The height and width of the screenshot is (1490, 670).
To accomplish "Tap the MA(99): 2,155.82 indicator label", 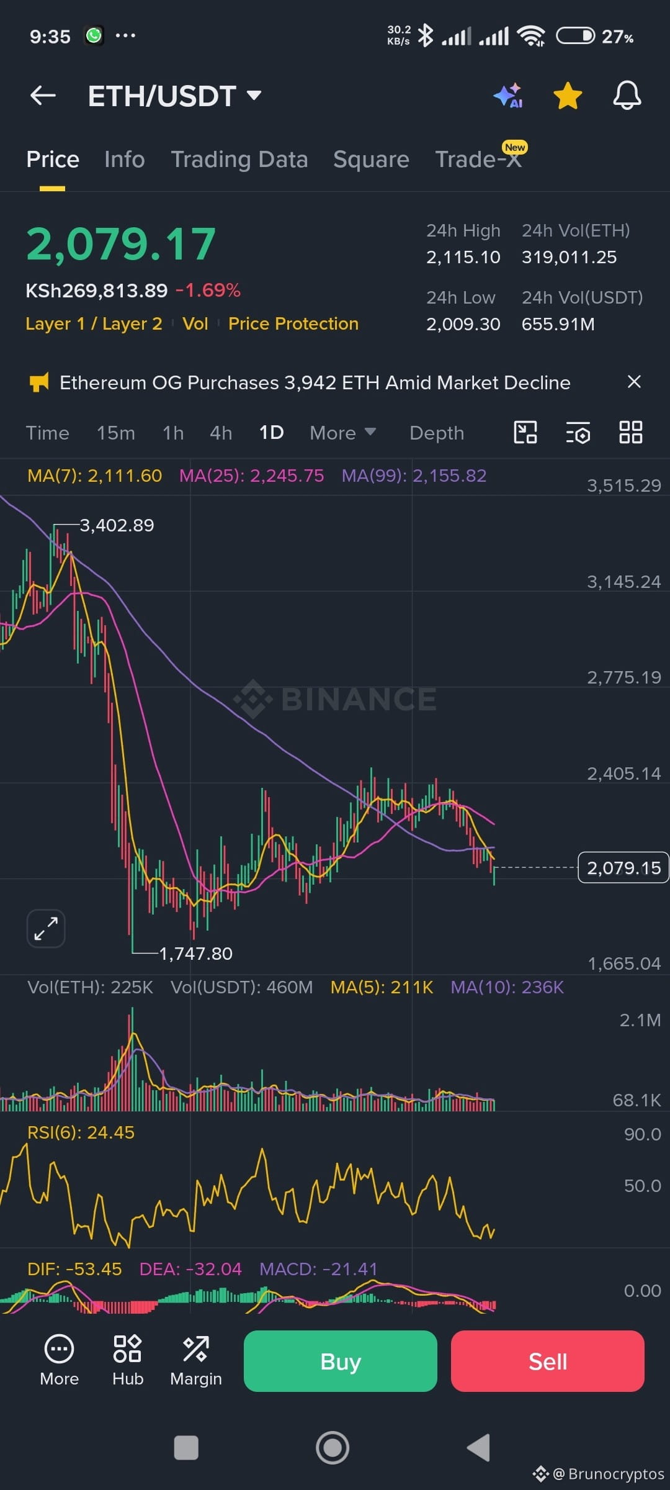I will (414, 476).
